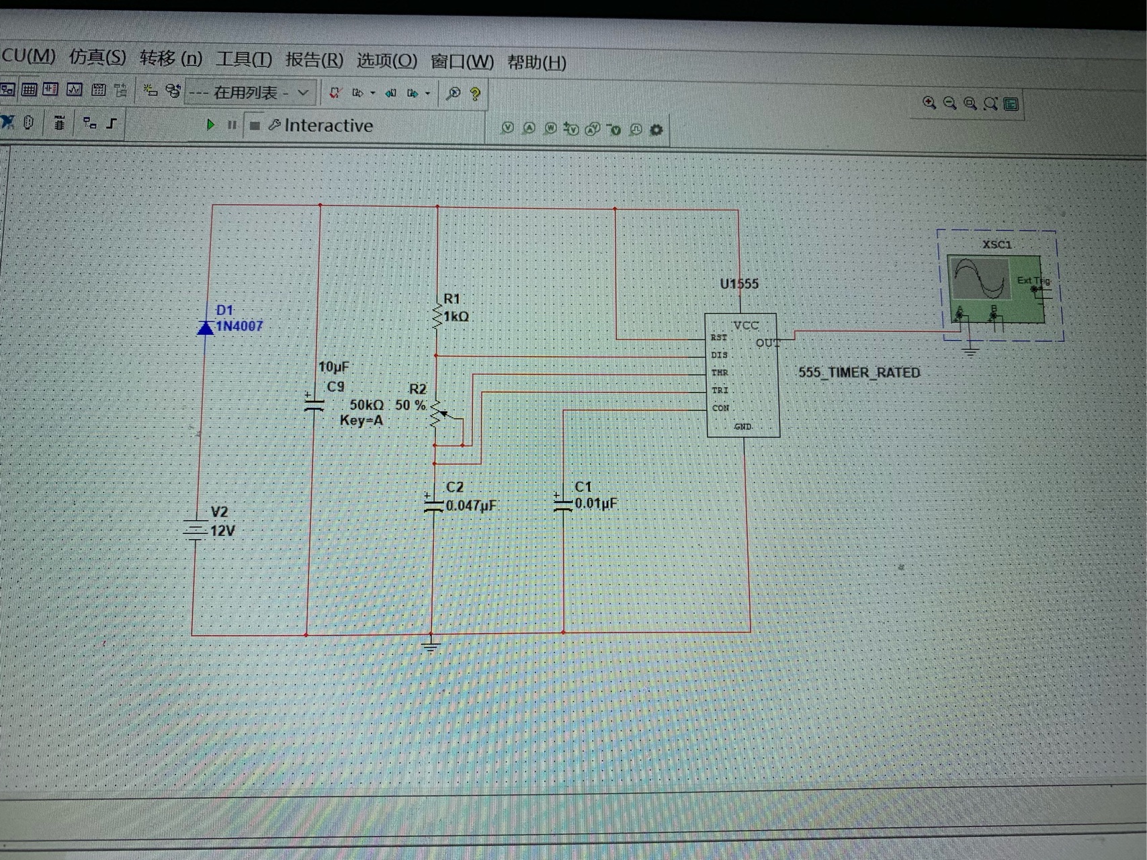Image resolution: width=1147 pixels, height=860 pixels.
Task: Click the SPICE netlist viewer icon
Action: [50, 89]
